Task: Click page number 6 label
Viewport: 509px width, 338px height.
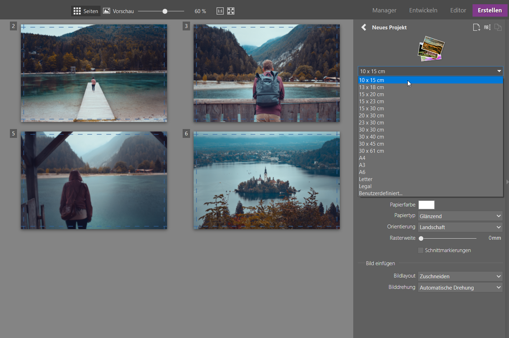Action: point(186,133)
